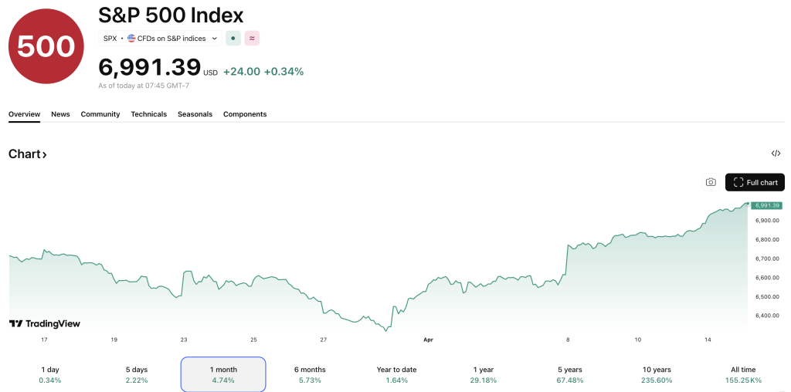Viewport: 791px width, 392px height.
Task: Select the Year to date range
Action: point(396,374)
